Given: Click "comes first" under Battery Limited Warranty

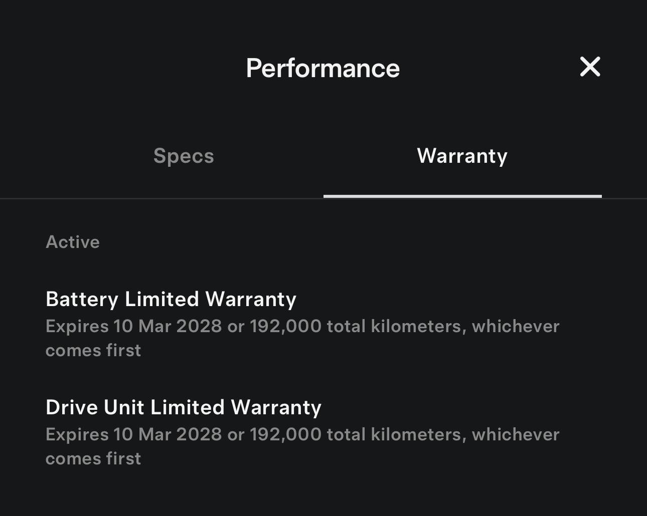Looking at the screenshot, I should coord(93,350).
